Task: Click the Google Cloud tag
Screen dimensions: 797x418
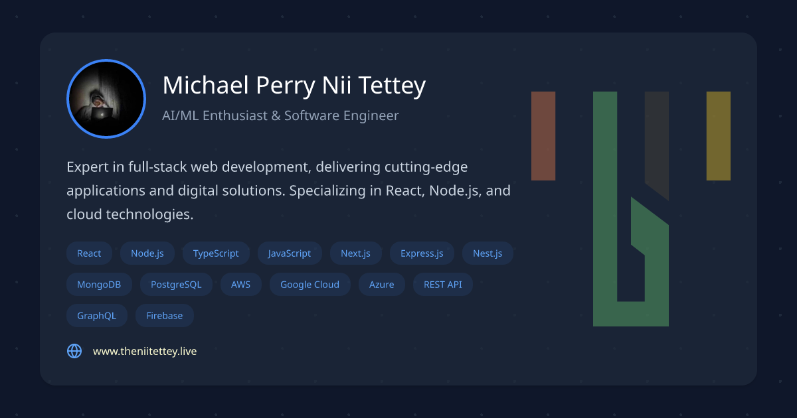Action: click(310, 285)
